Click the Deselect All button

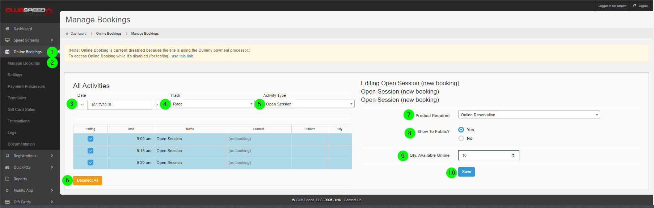[88, 181]
